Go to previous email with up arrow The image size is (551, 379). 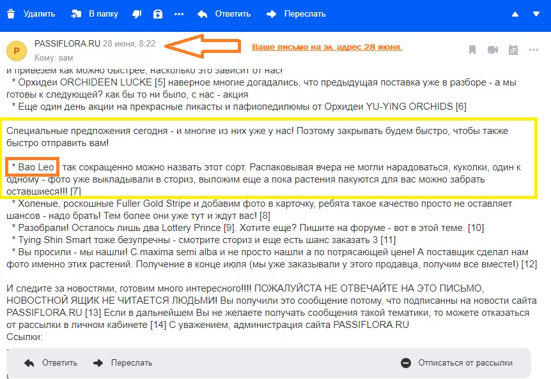tap(516, 14)
